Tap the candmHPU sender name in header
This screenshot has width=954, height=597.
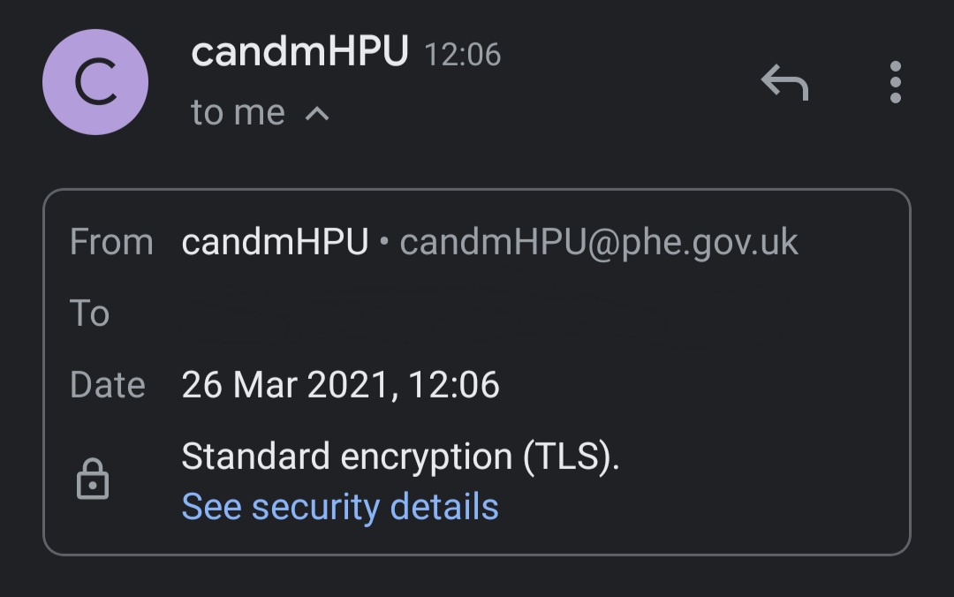pos(299,54)
